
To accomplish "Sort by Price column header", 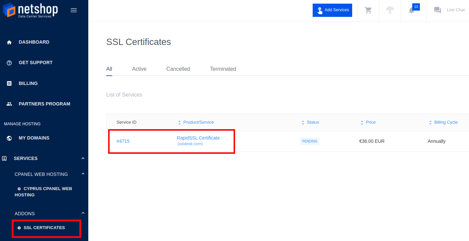I will pos(371,122).
